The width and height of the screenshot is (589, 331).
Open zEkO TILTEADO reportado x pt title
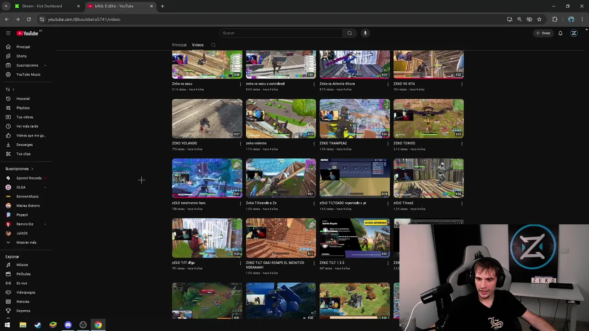coord(343,203)
